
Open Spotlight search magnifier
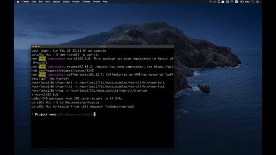tap(253, 2)
